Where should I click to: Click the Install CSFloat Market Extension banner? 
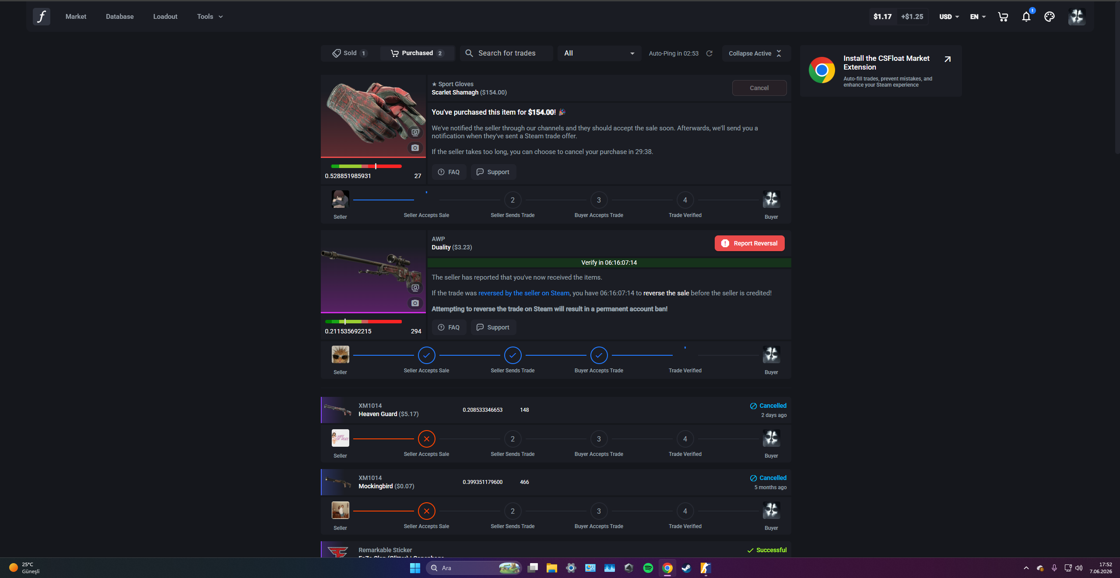point(881,71)
